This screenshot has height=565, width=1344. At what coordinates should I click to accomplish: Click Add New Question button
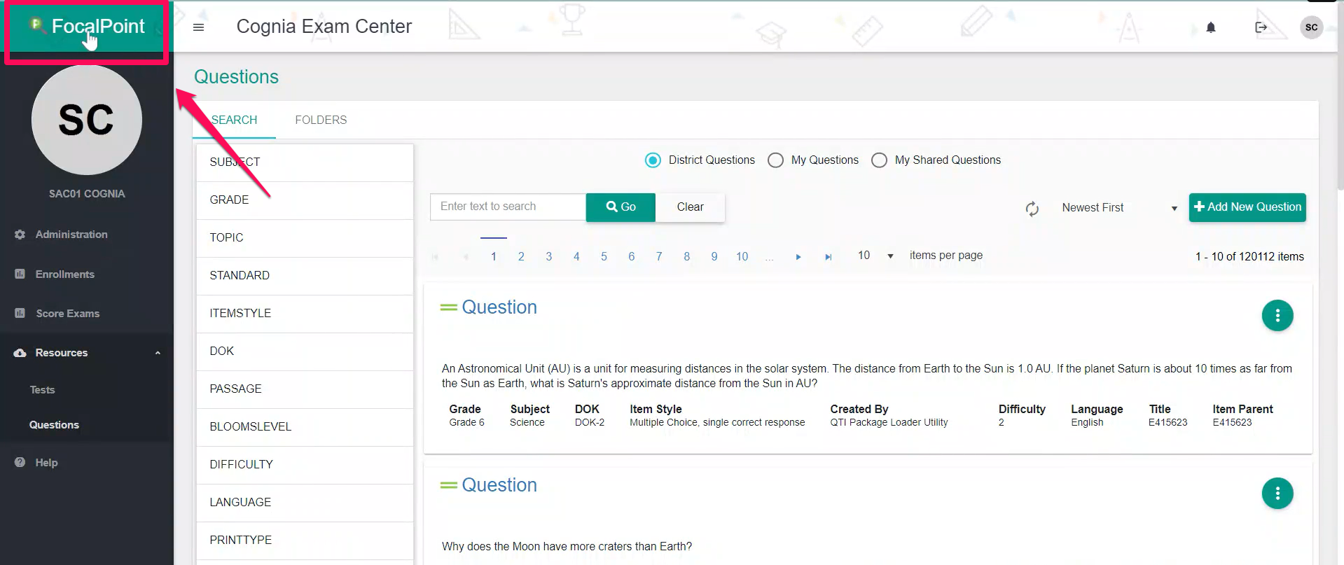[1247, 207]
